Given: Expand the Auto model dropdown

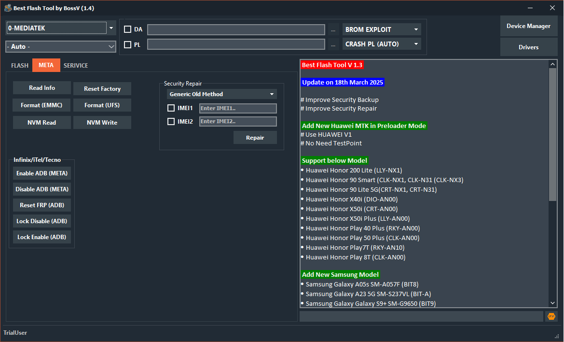Looking at the screenshot, I should coord(61,46).
